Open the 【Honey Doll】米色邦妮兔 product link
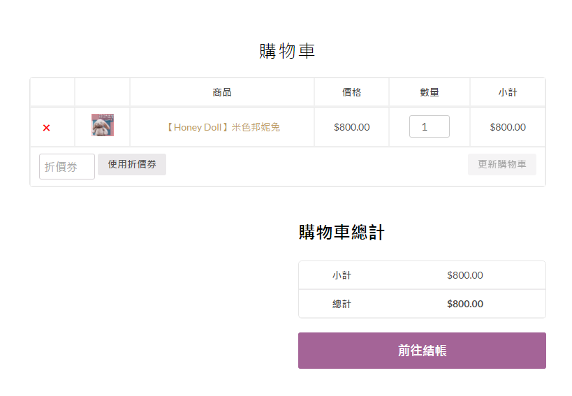The height and width of the screenshot is (396, 572). click(222, 127)
